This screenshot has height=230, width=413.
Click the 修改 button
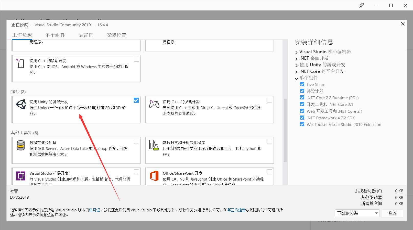(x=392, y=213)
